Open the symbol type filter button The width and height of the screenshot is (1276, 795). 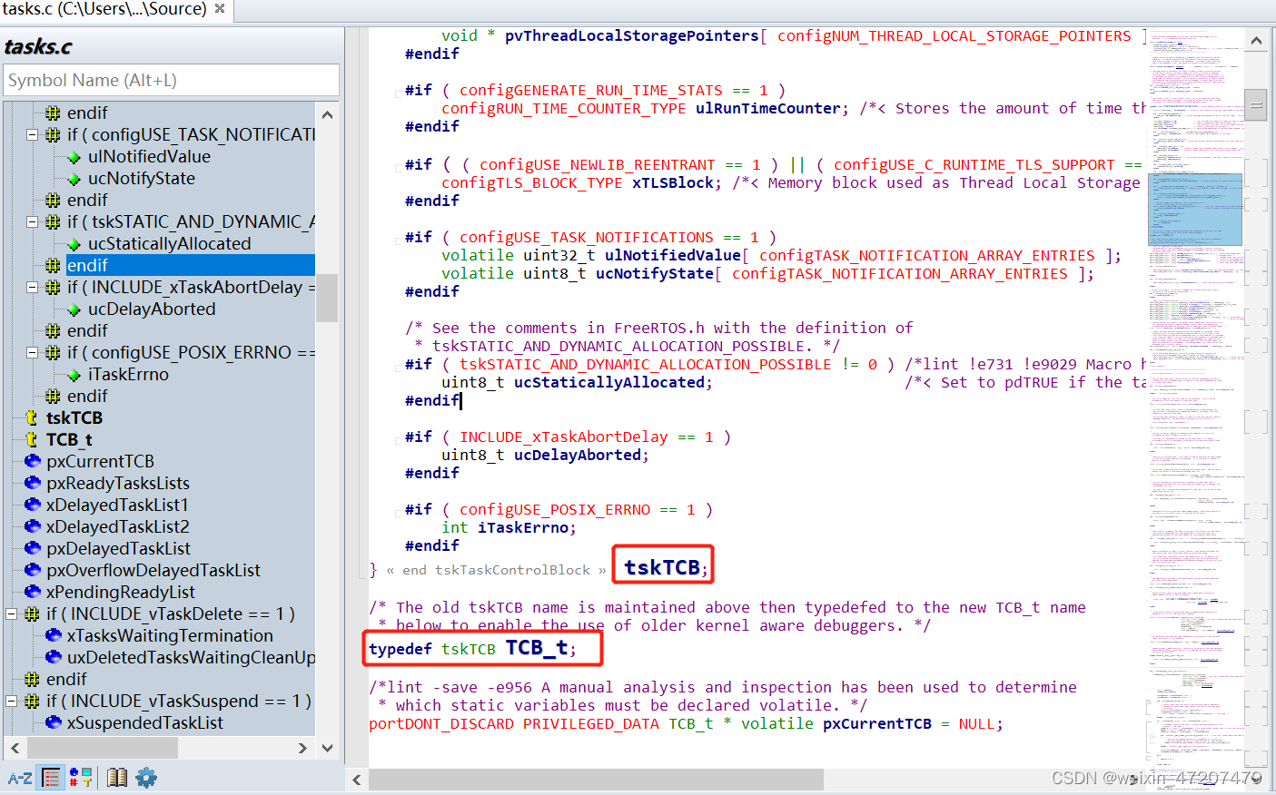click(x=81, y=778)
